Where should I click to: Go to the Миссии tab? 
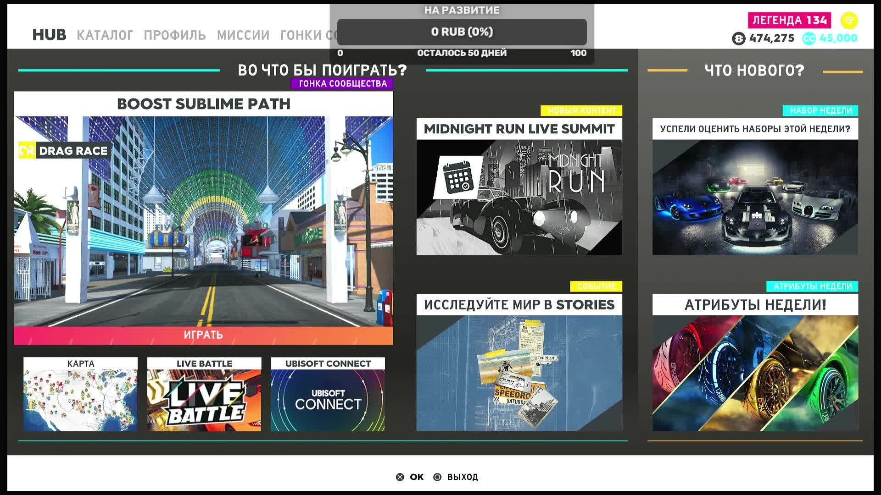point(243,35)
